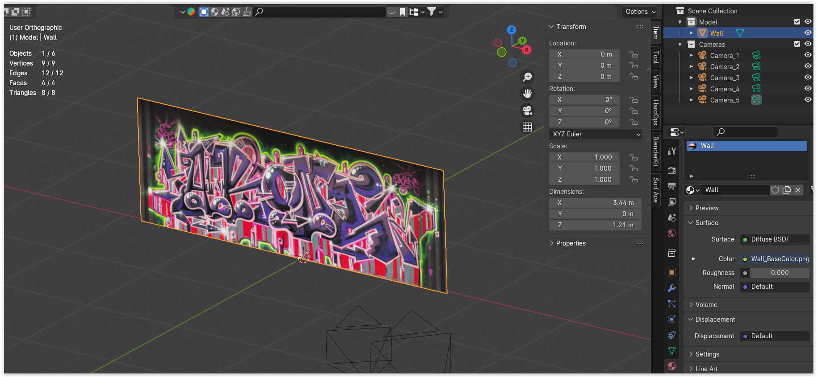The height and width of the screenshot is (377, 817).
Task: Click the Fake User shield icon
Action: [x=775, y=190]
